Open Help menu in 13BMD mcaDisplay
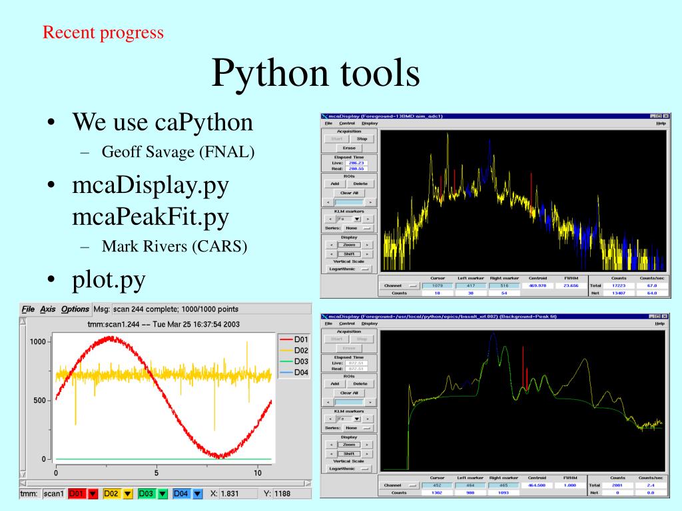Viewport: 682px width, 511px height. 661,123
